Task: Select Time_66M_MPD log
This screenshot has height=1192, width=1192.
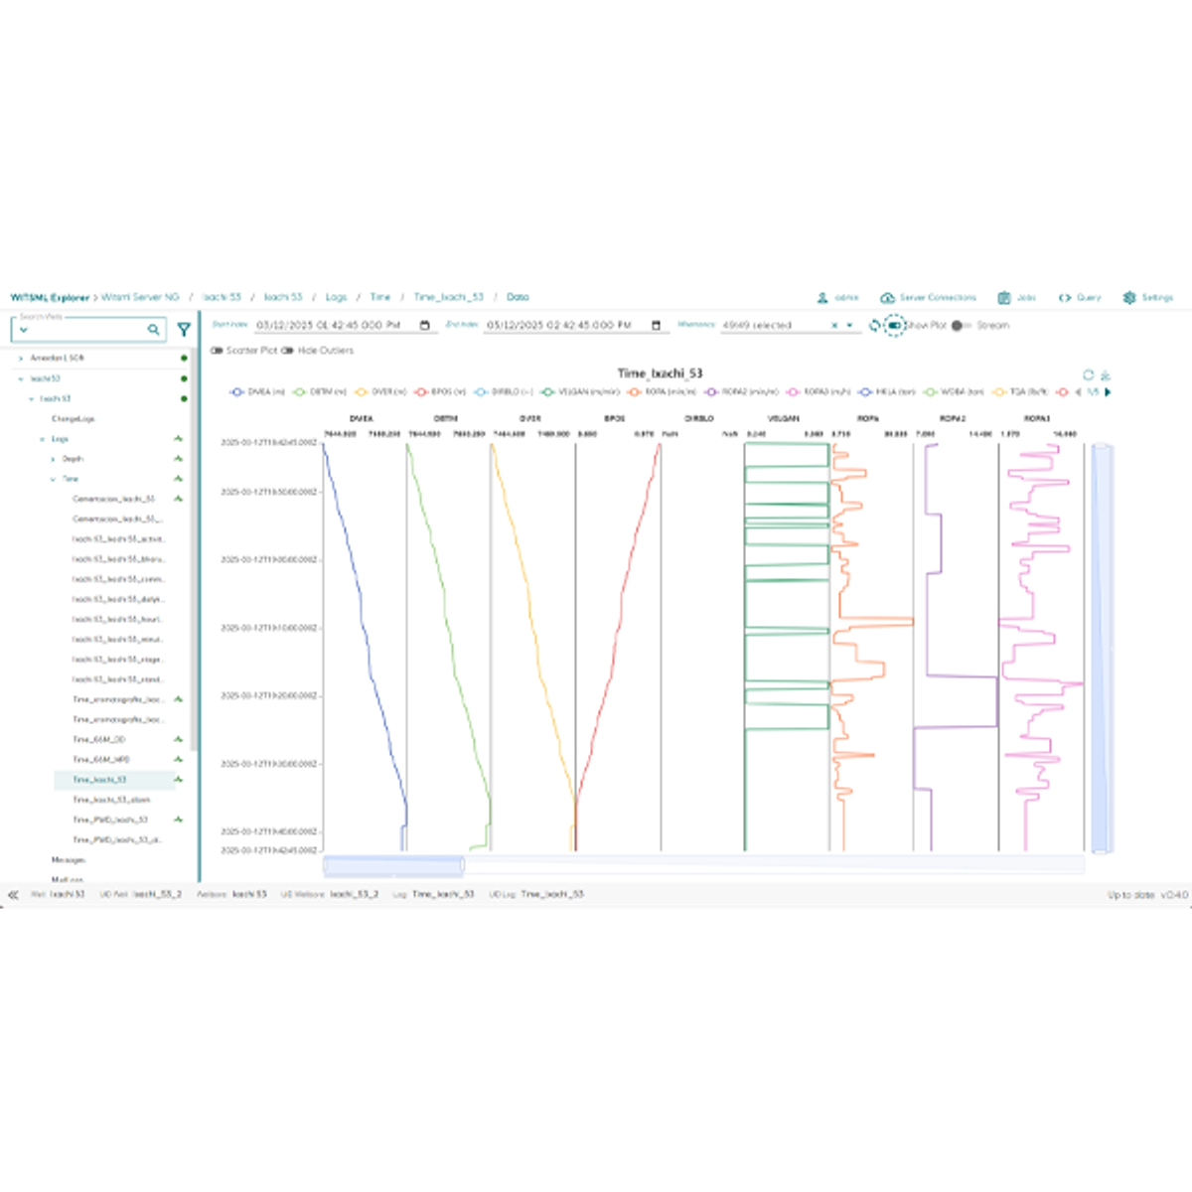Action: tap(100, 759)
